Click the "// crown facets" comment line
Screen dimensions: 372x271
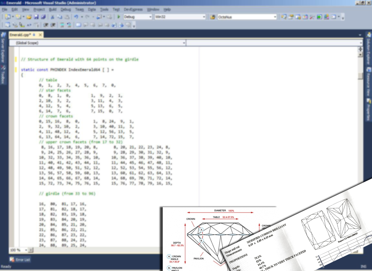point(56,116)
